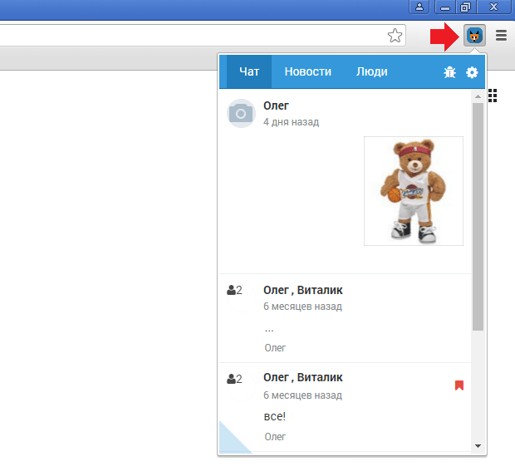Click the scrollbar down arrow in popup
This screenshot has height=476, width=515.
pos(478,446)
